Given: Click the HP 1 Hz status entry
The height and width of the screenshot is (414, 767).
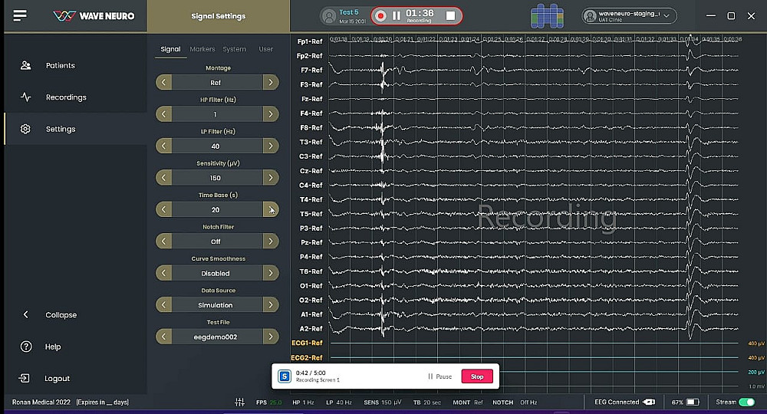Looking at the screenshot, I should pos(303,402).
